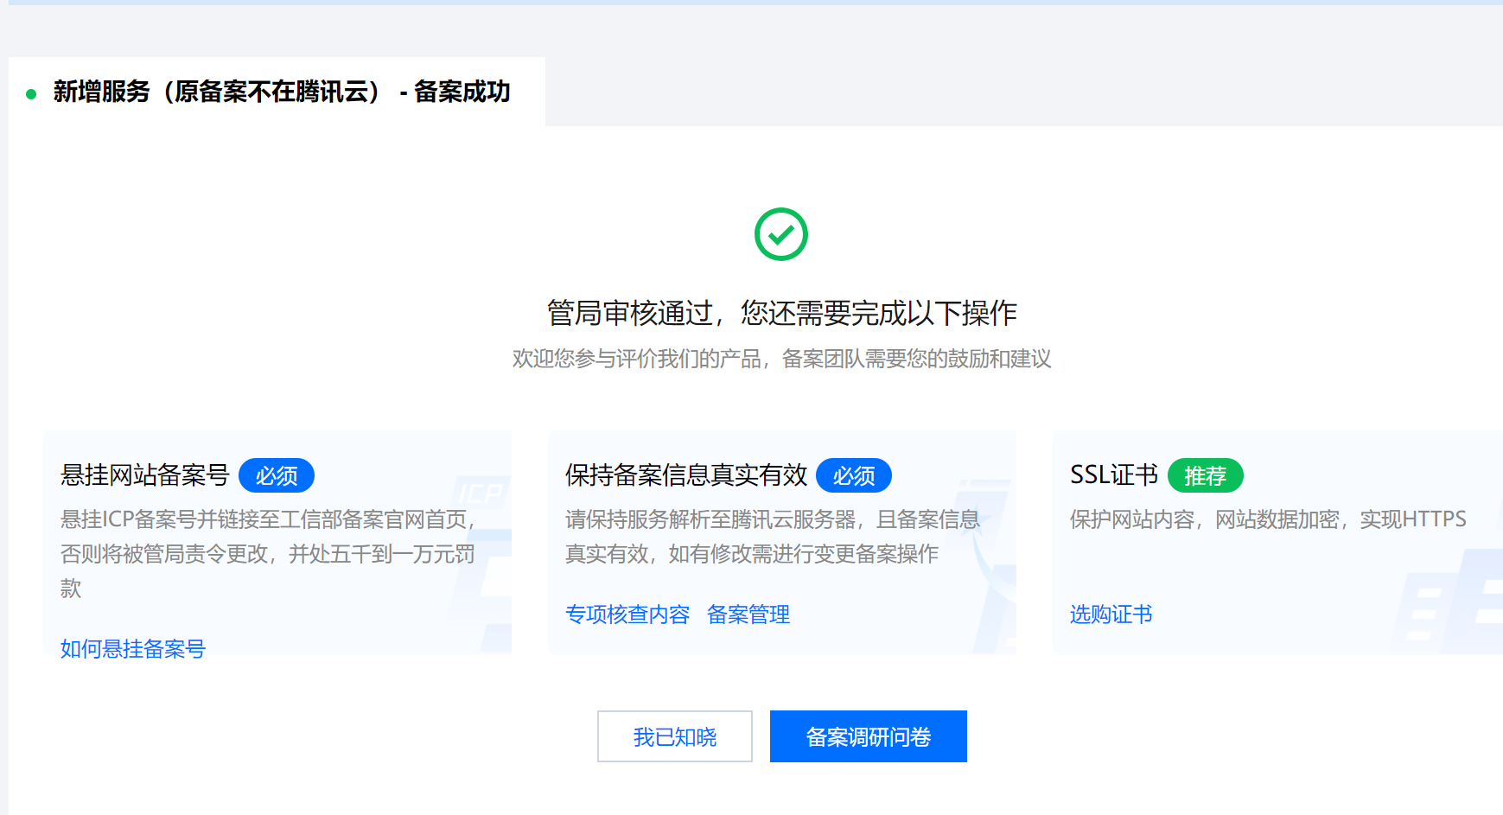Click the 我已知晓 button
Viewport: 1503px width, 815px height.
[674, 735]
